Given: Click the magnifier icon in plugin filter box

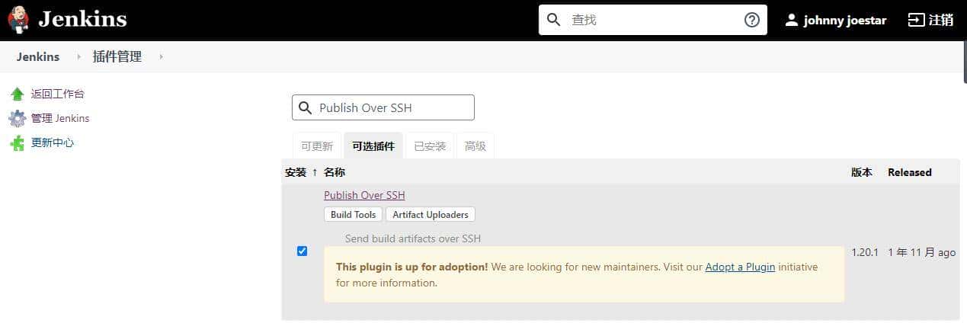Looking at the screenshot, I should (305, 108).
